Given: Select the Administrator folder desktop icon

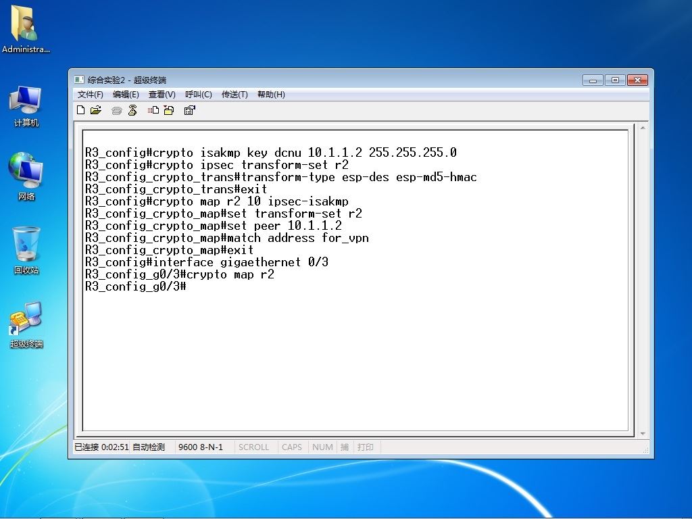Looking at the screenshot, I should [26, 29].
